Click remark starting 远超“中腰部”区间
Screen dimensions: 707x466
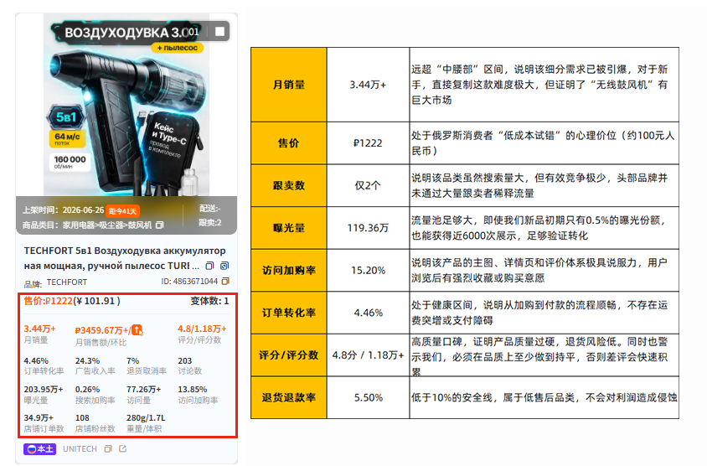539,85
